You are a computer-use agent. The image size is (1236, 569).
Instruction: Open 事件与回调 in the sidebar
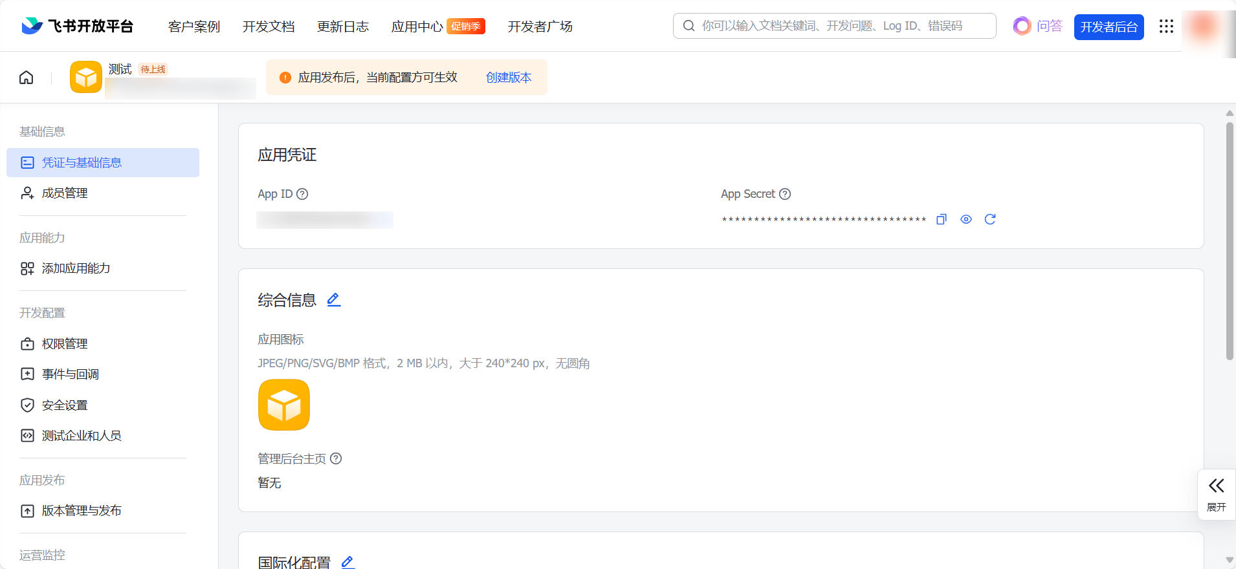[x=103, y=374]
